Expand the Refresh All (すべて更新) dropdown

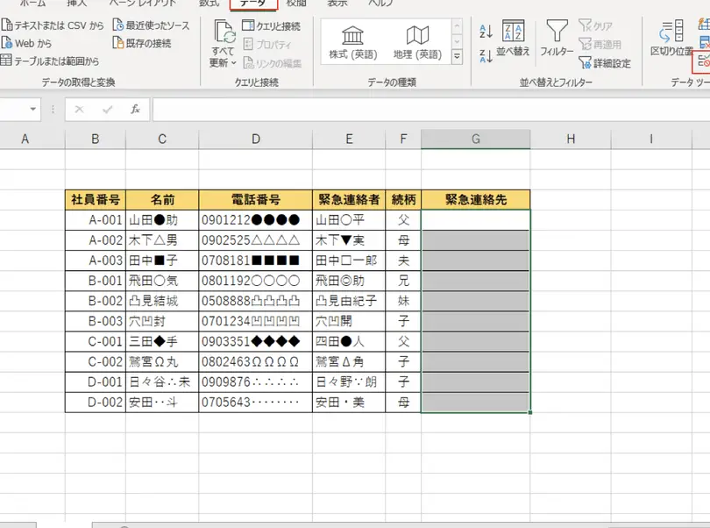coord(223,63)
